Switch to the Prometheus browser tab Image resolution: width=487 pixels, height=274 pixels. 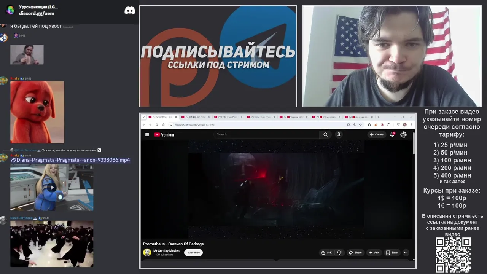coord(162,117)
